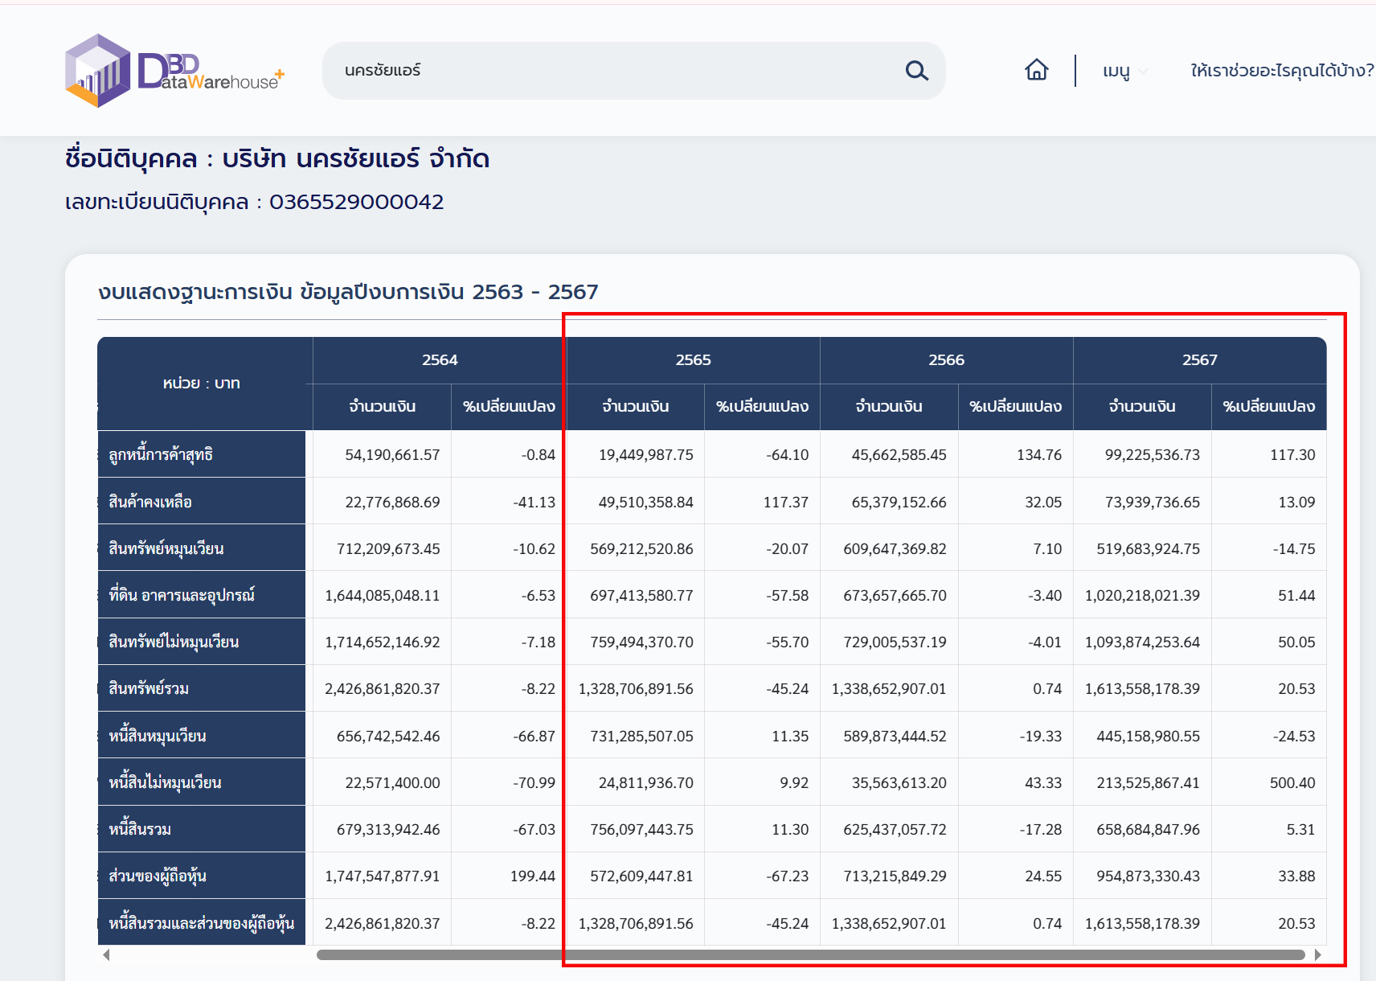Click the หนี้สินรวม row label
The height and width of the screenshot is (981, 1376).
point(140,829)
